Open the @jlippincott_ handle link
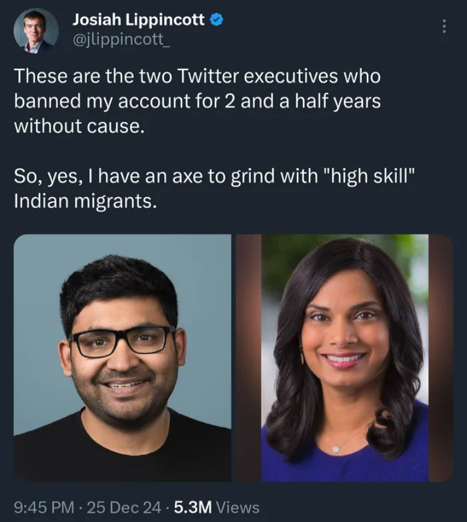467x522 pixels. click(121, 40)
